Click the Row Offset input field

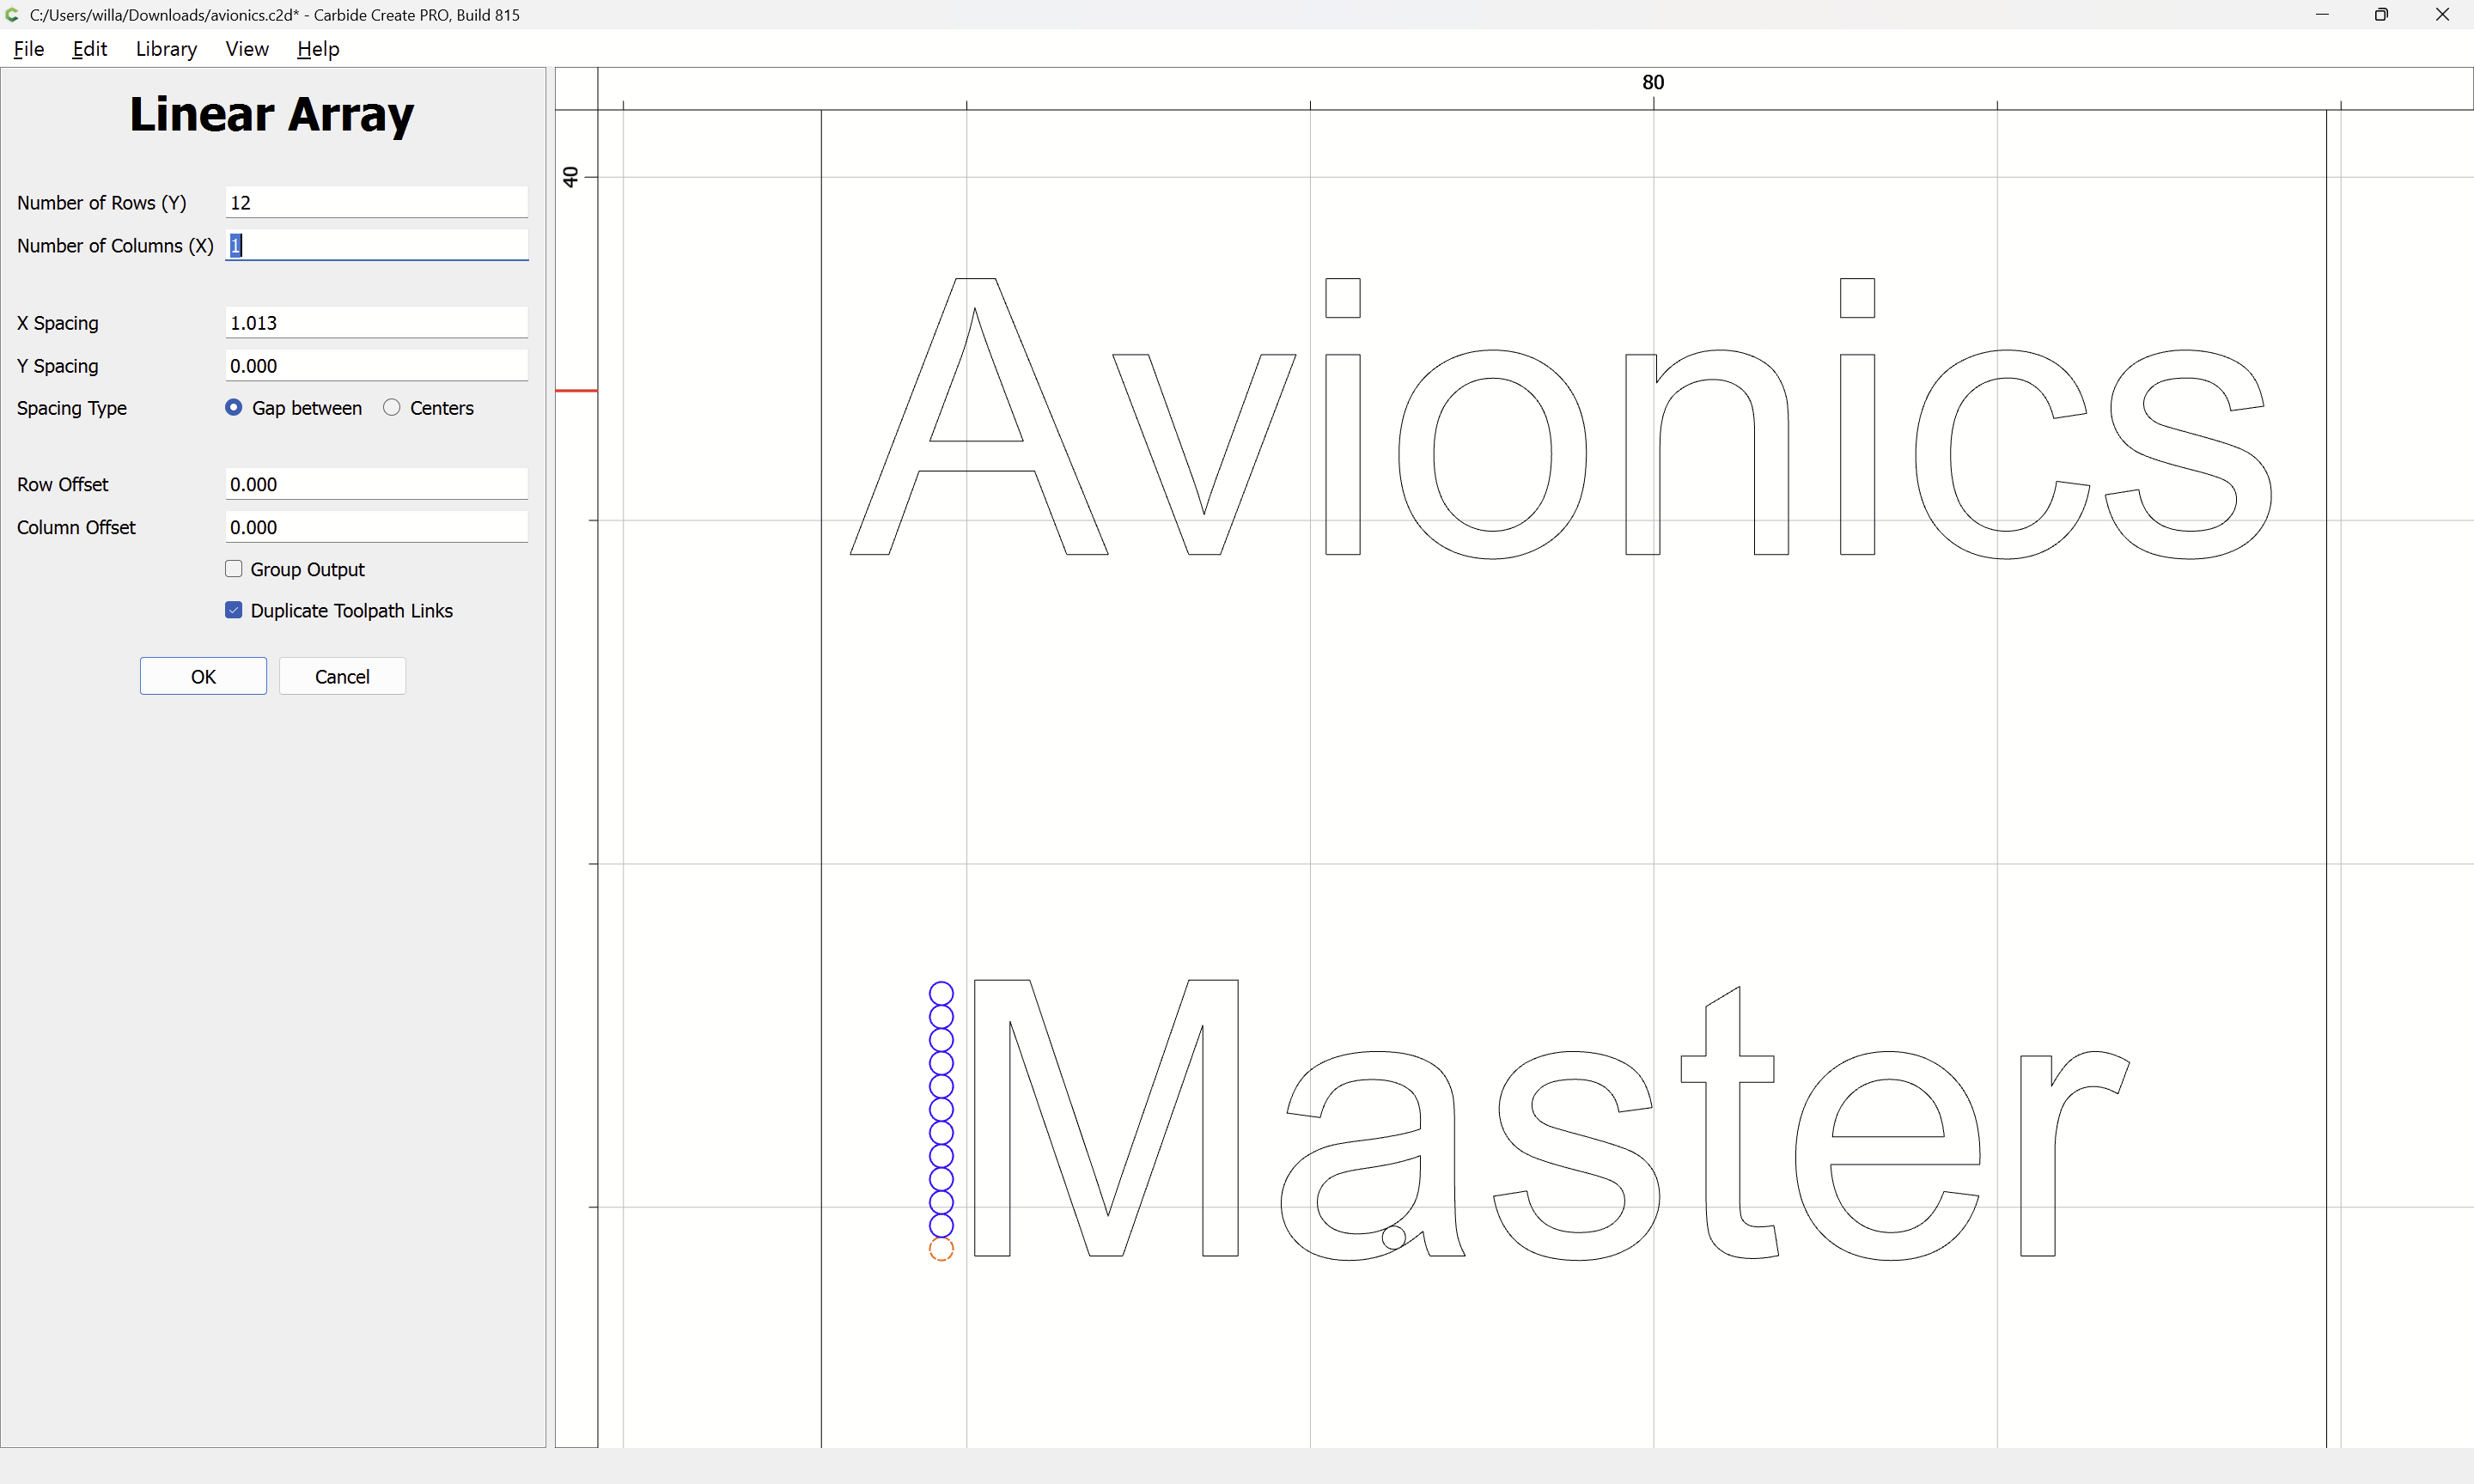pyautogui.click(x=376, y=484)
